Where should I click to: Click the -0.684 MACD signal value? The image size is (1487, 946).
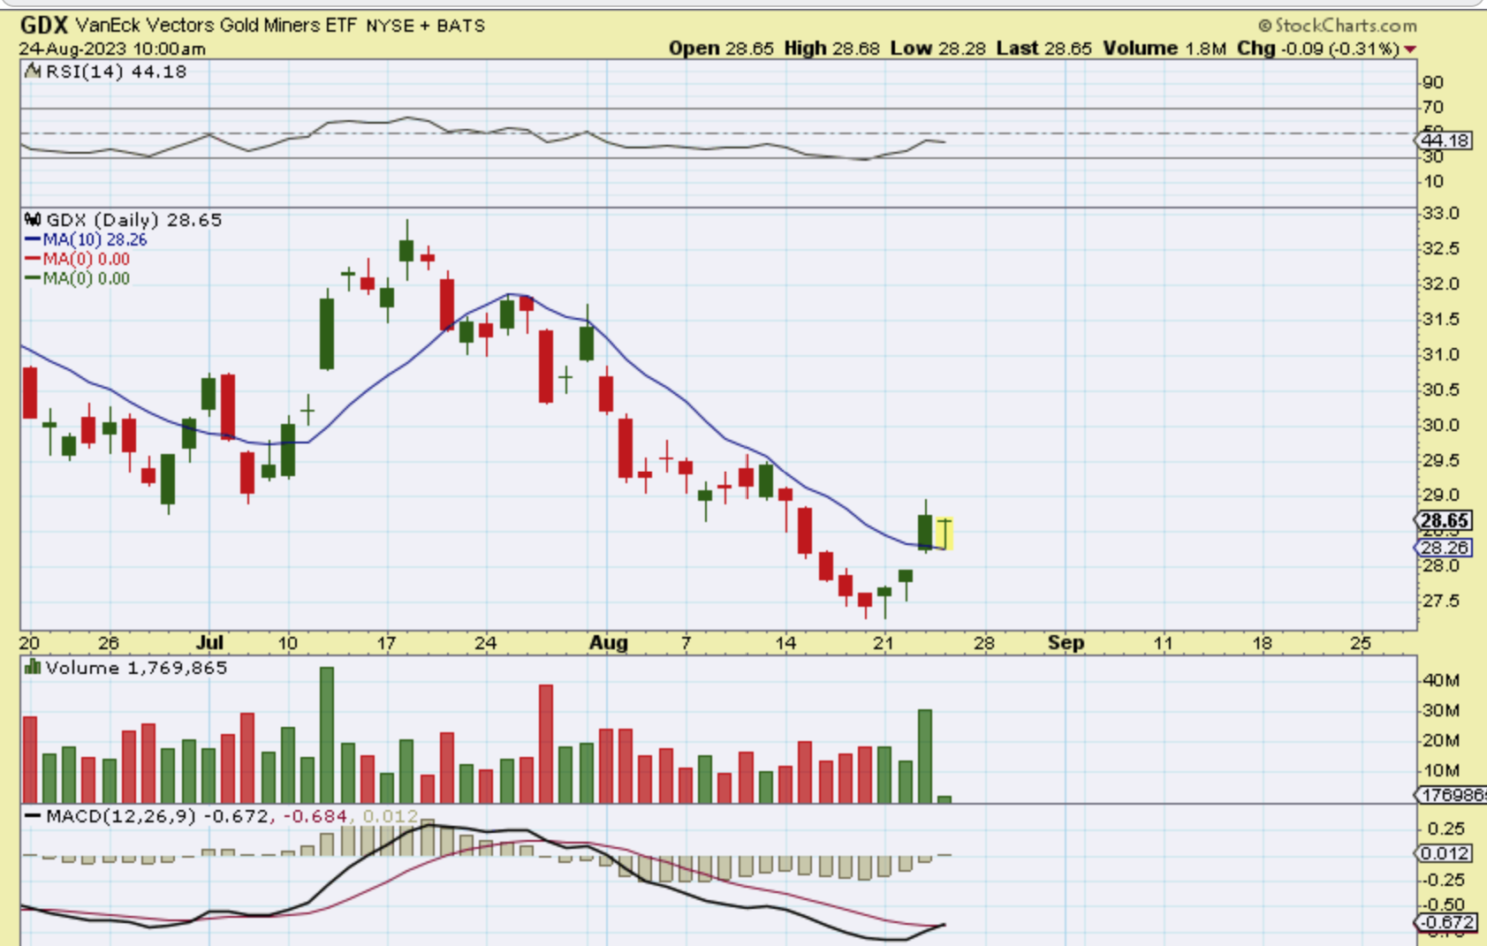pyautogui.click(x=316, y=815)
